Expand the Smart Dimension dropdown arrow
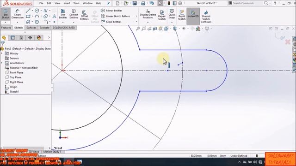This screenshot has height=166, width=296. coord(18,22)
